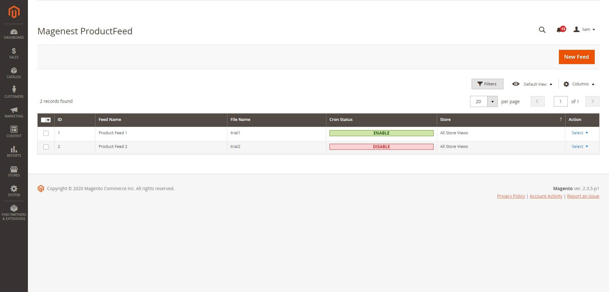
Task: Open the Dashboard sidebar section
Action: [14, 34]
